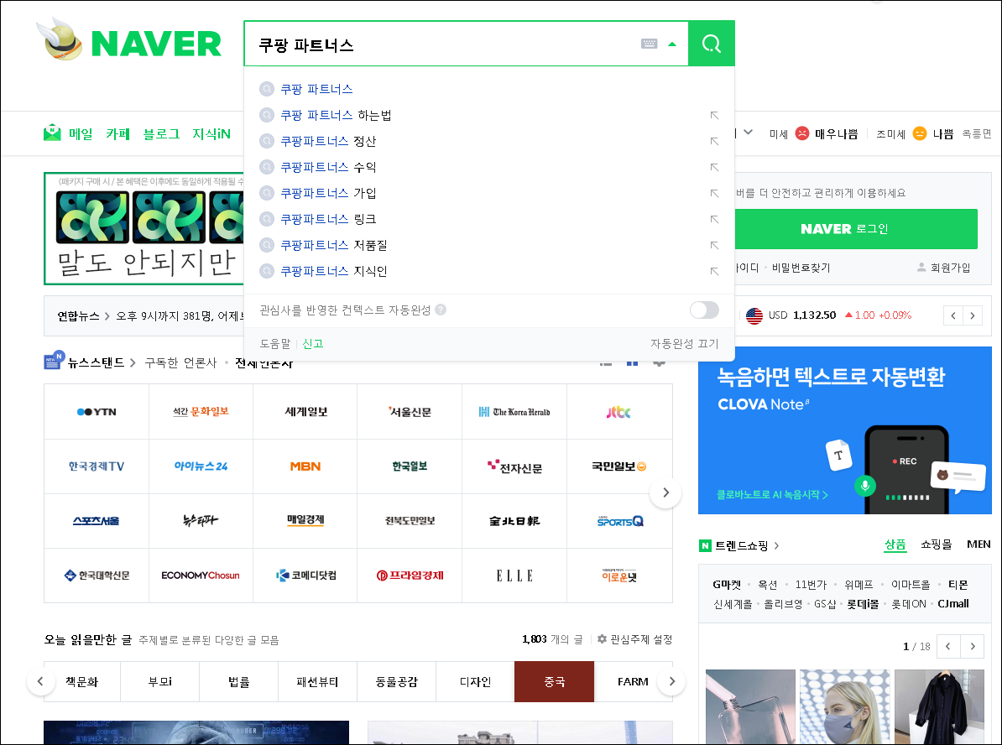This screenshot has width=1002, height=745.
Task: Open YTN press logo
Action: 97,411
